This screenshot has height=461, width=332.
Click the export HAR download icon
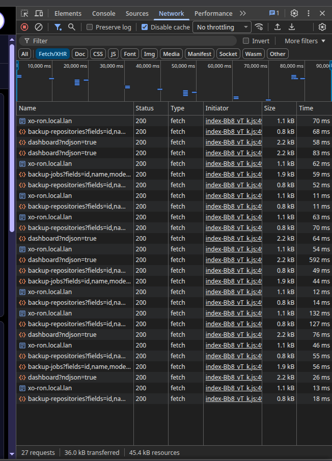292,27
